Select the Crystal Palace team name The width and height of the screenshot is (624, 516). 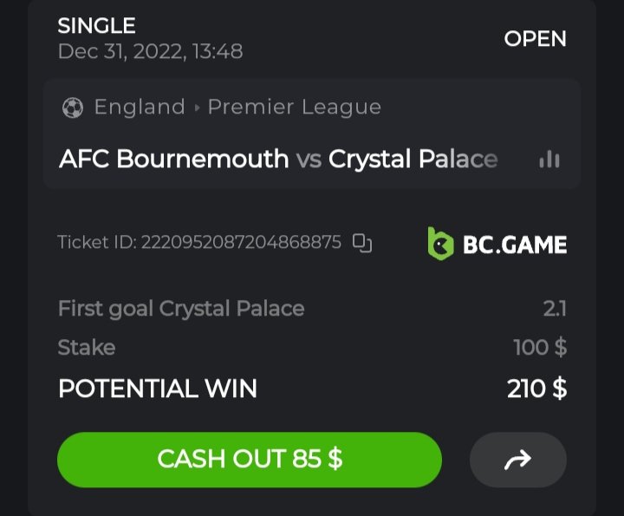(413, 160)
